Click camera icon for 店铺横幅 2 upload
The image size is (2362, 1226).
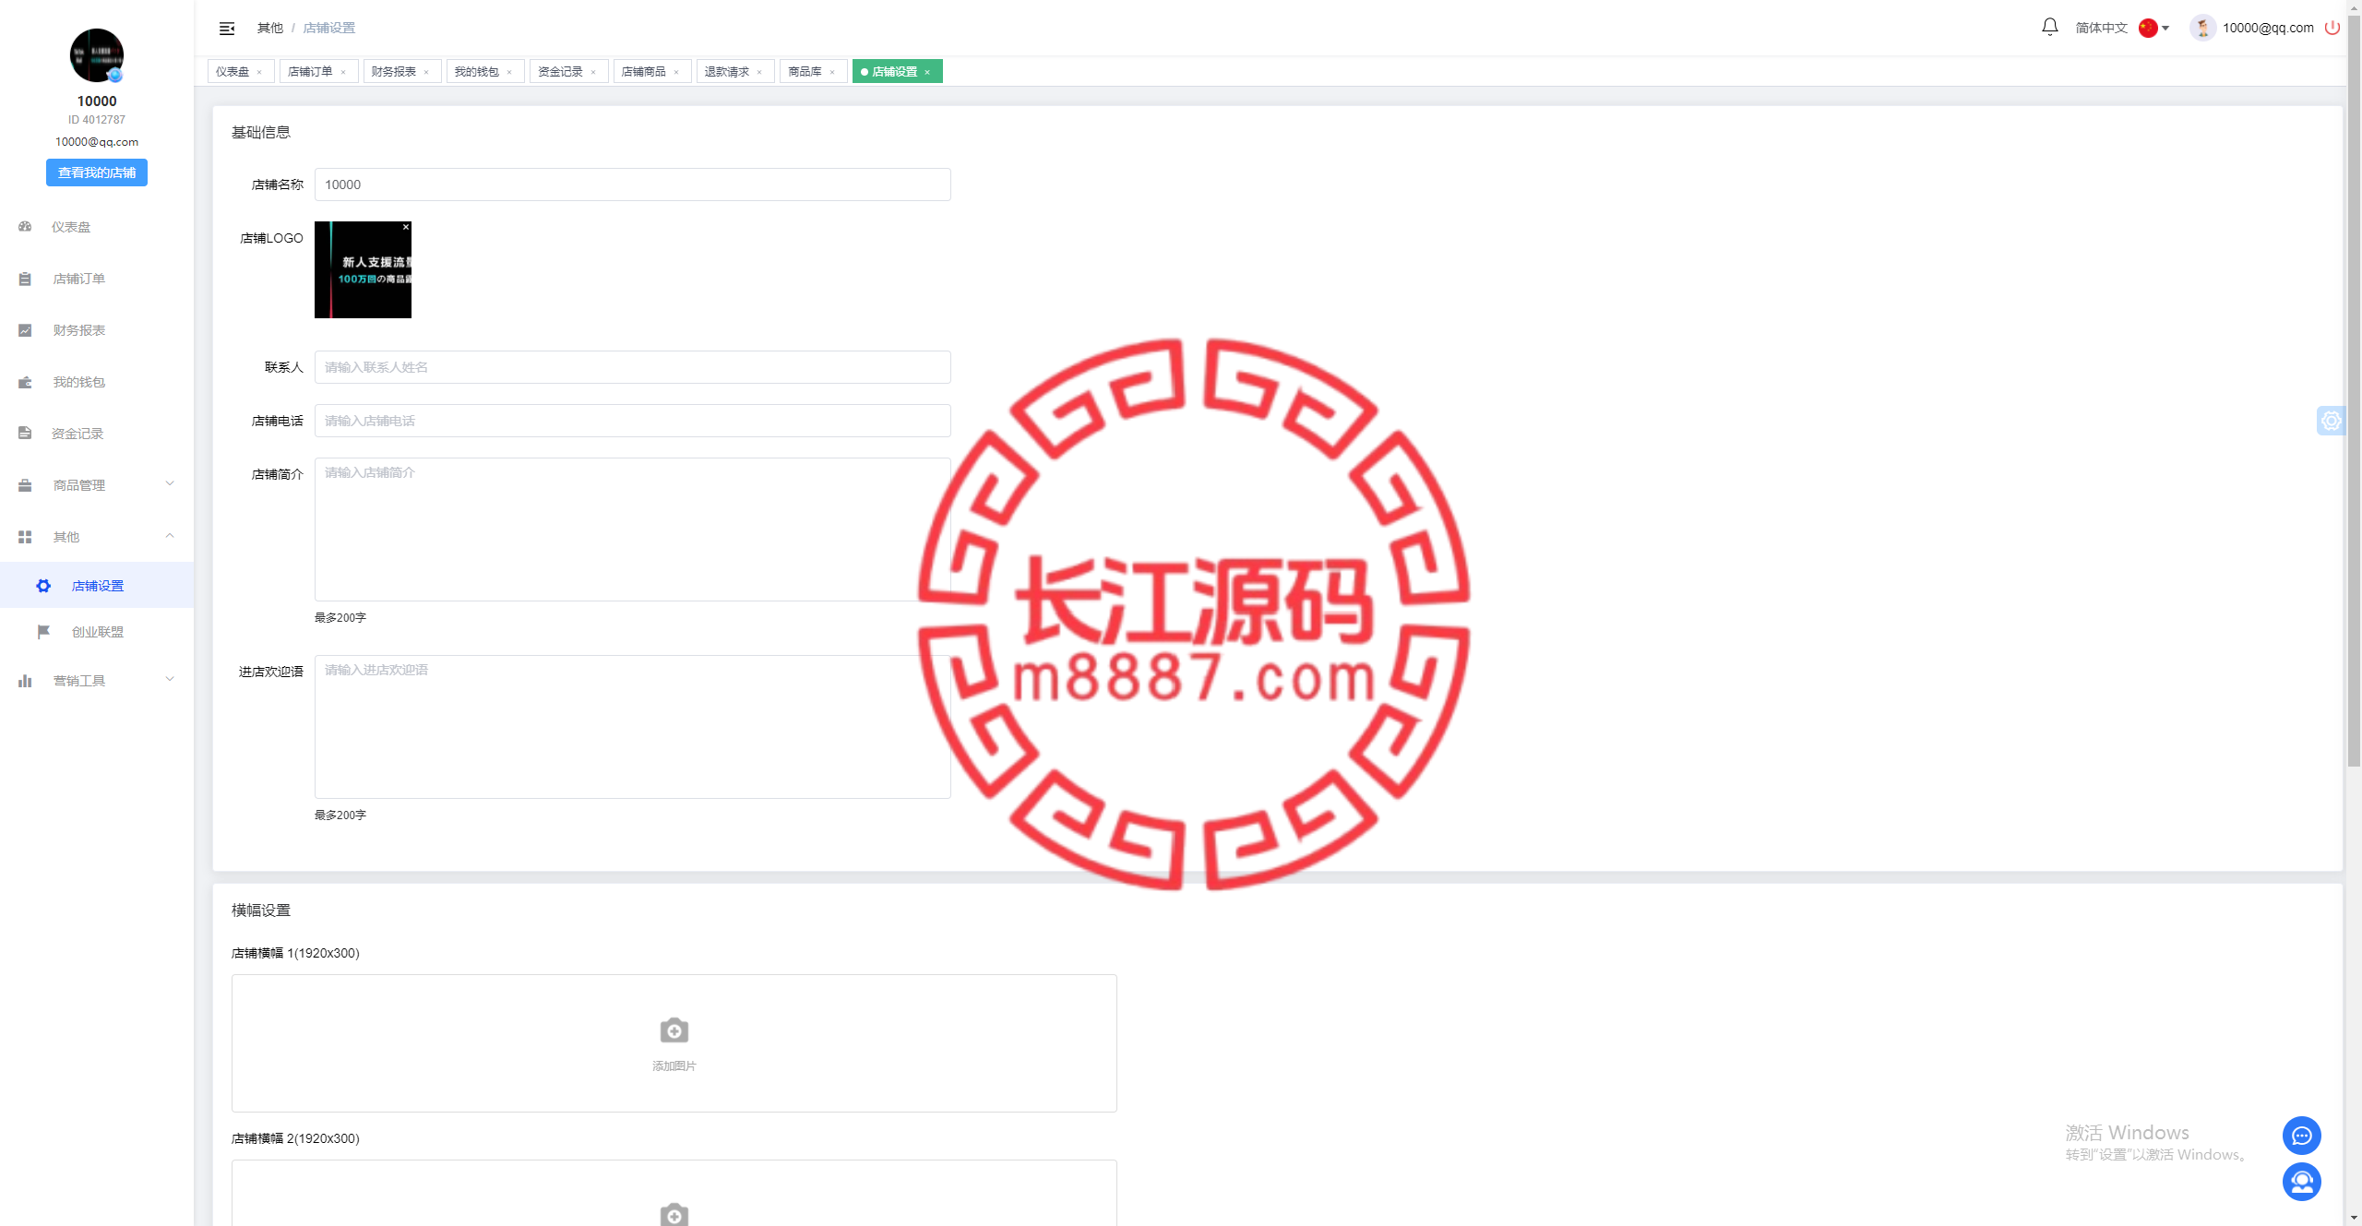tap(674, 1214)
